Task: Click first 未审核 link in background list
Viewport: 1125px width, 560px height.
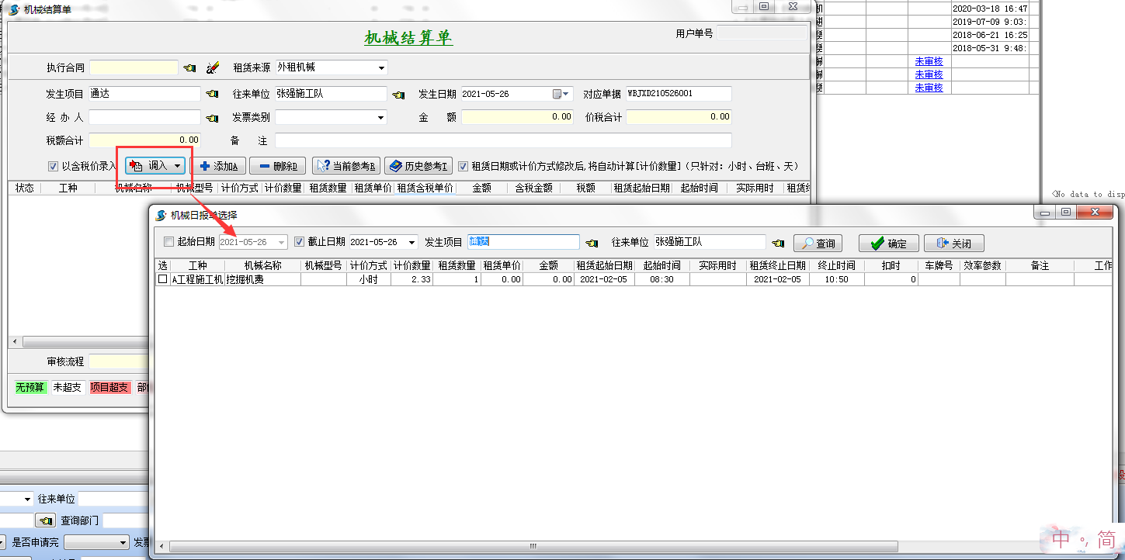Action: (929, 61)
